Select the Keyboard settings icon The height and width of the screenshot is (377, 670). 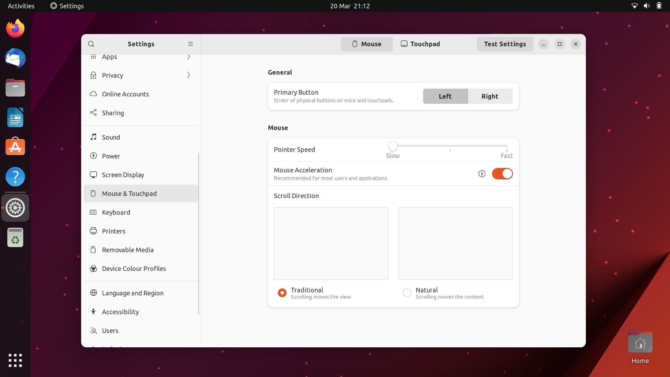[93, 212]
